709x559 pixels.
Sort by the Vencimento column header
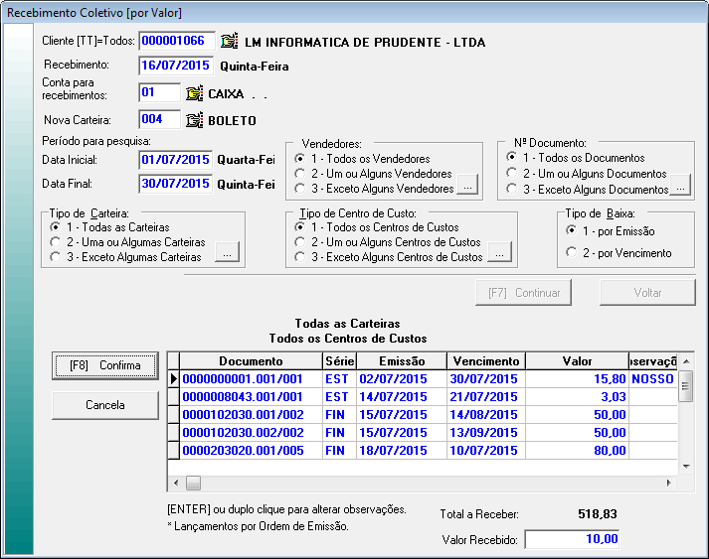point(485,361)
